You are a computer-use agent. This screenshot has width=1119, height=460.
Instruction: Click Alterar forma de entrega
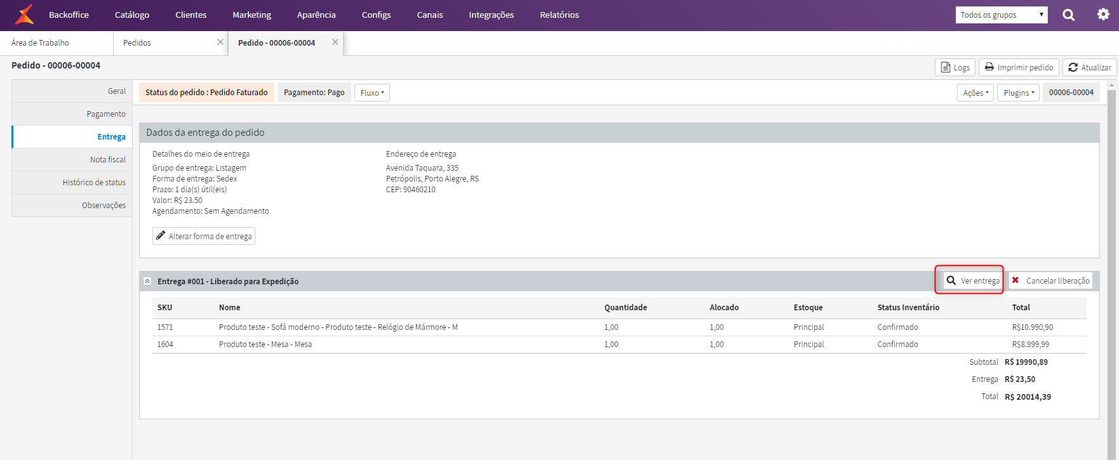[204, 236]
